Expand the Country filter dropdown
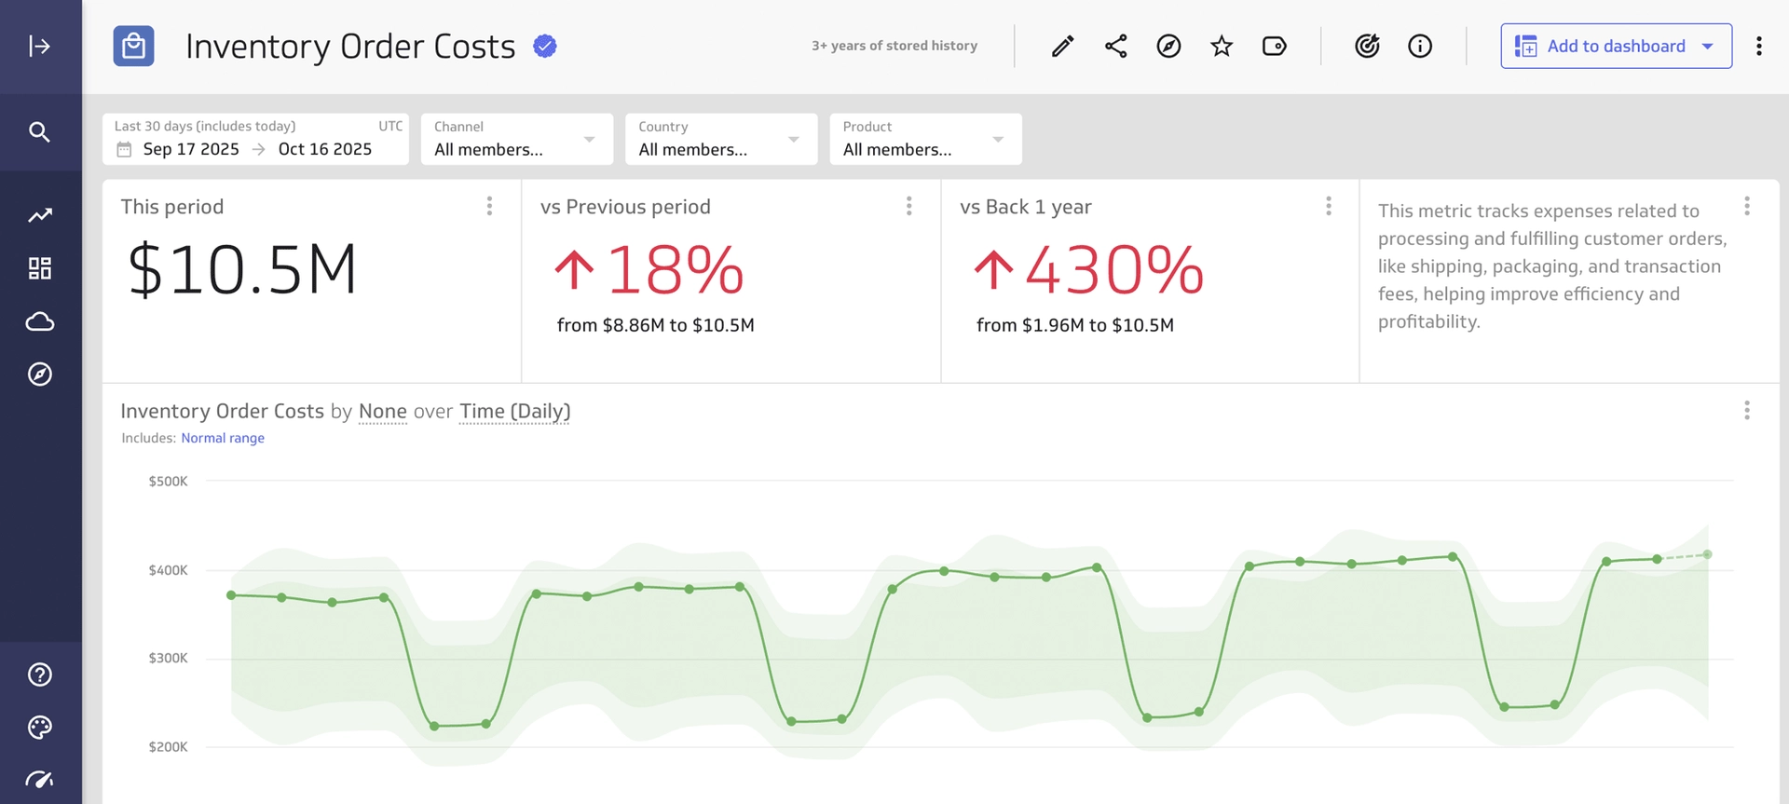This screenshot has height=804, width=1789. tap(720, 139)
